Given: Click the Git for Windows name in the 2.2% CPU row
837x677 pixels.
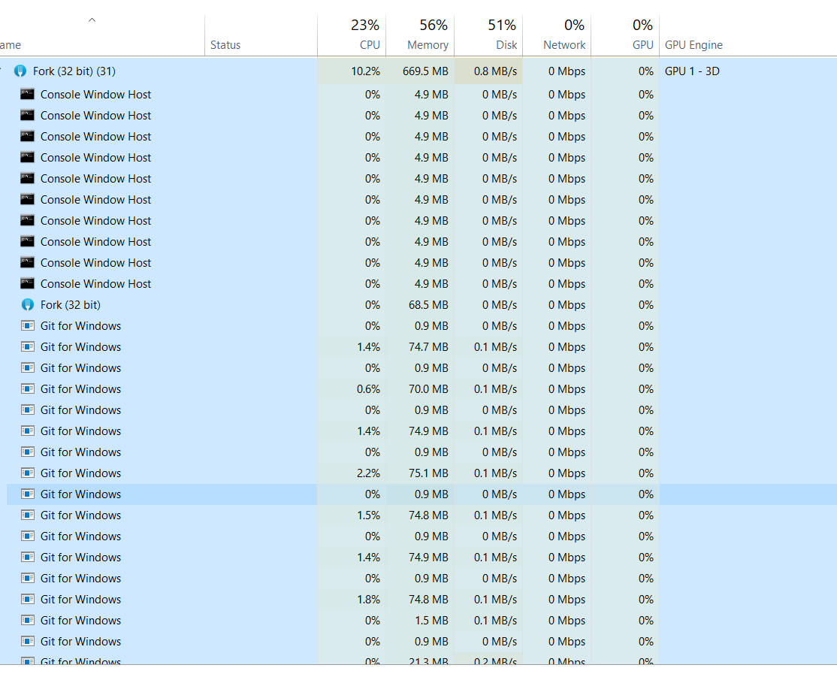Looking at the screenshot, I should pyautogui.click(x=80, y=473).
